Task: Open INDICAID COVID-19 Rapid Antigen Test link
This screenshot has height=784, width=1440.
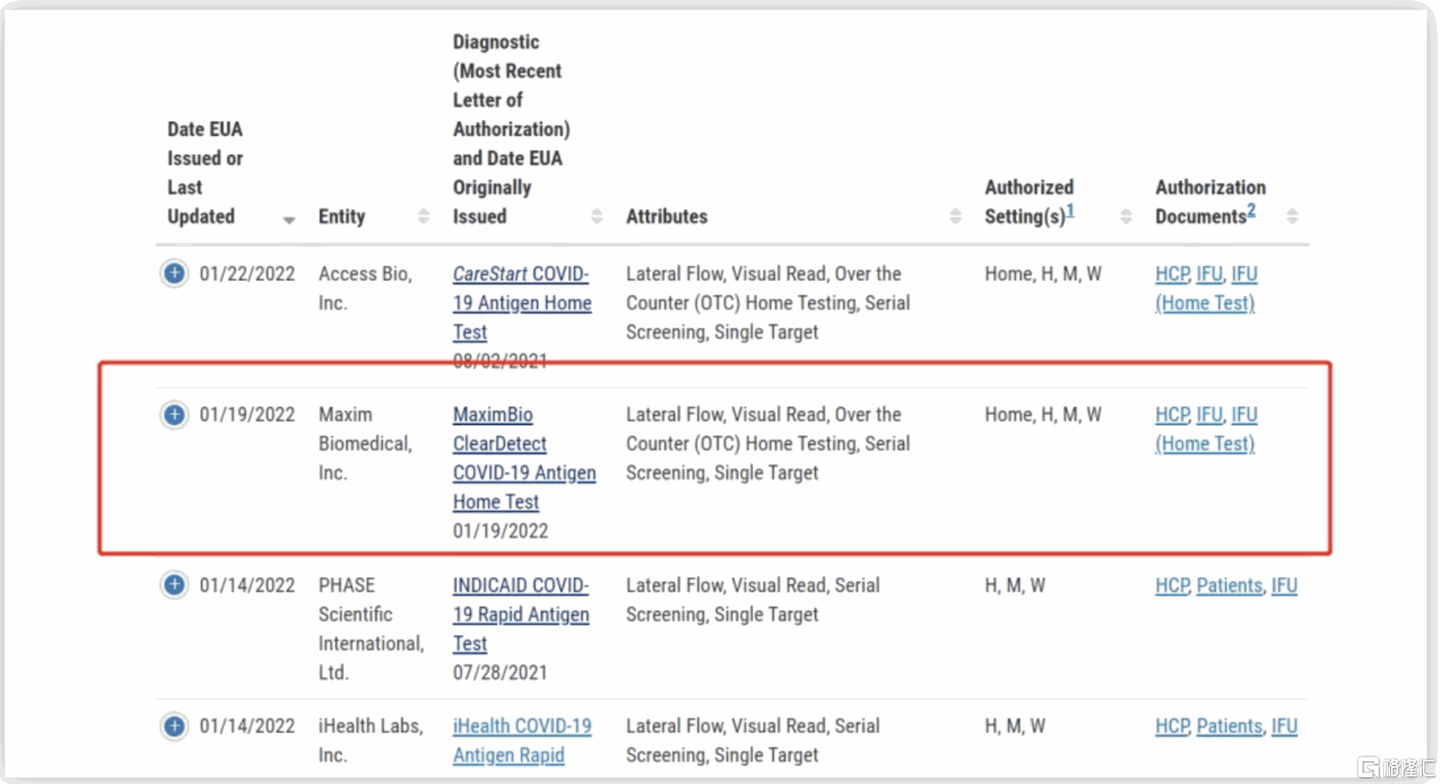Action: coord(521,615)
